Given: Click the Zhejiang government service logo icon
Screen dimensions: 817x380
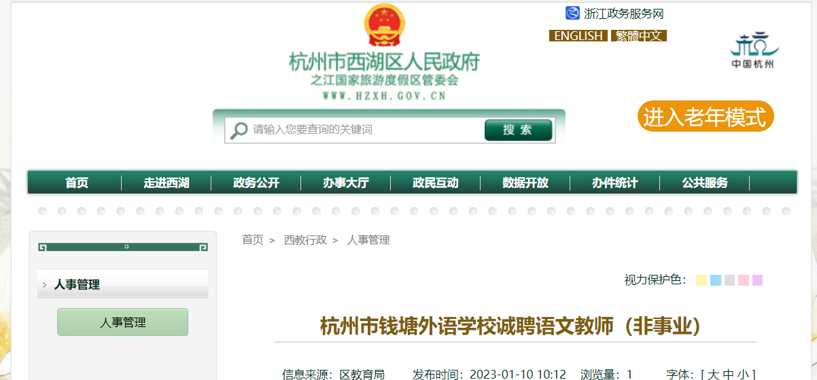Looking at the screenshot, I should (572, 13).
